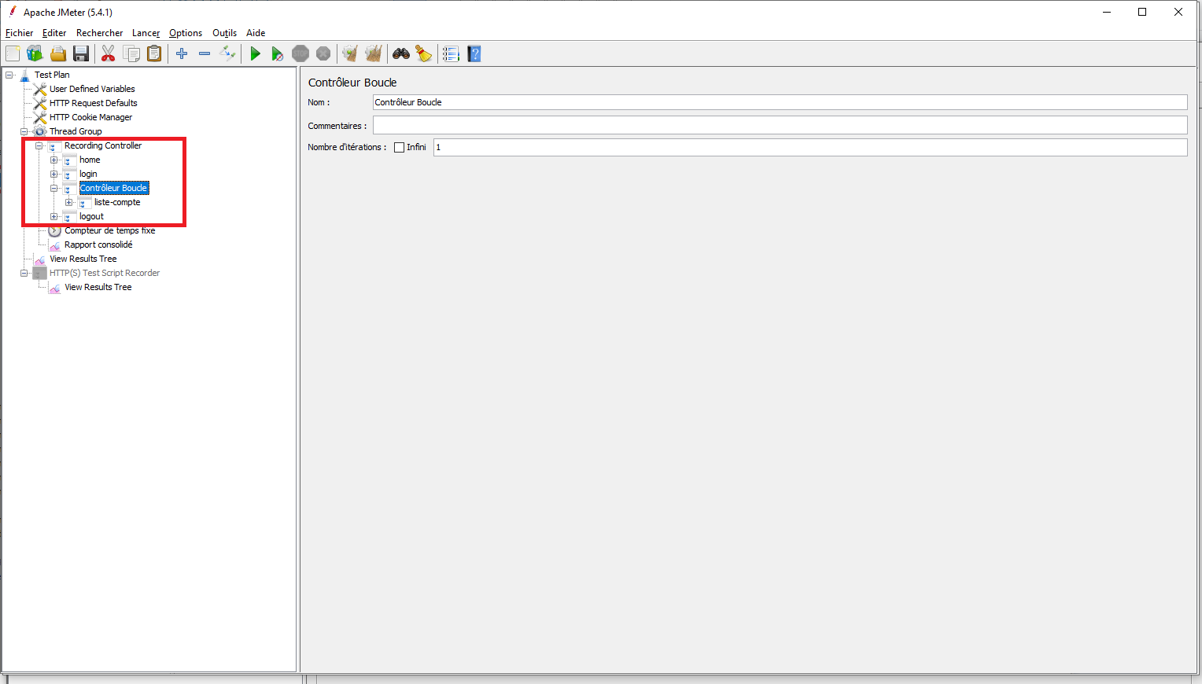This screenshot has height=684, width=1202.
Task: Expand the home node
Action: tap(54, 160)
